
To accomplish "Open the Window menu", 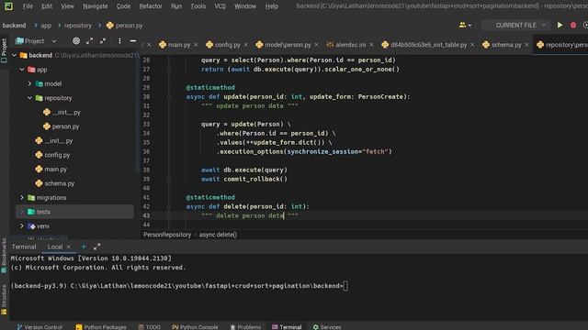I will [245, 6].
